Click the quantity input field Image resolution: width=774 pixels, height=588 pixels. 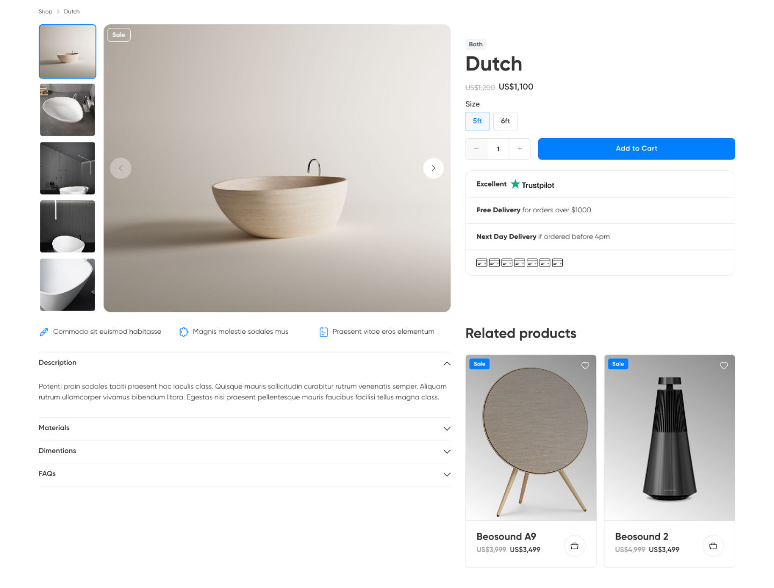pyautogui.click(x=498, y=149)
